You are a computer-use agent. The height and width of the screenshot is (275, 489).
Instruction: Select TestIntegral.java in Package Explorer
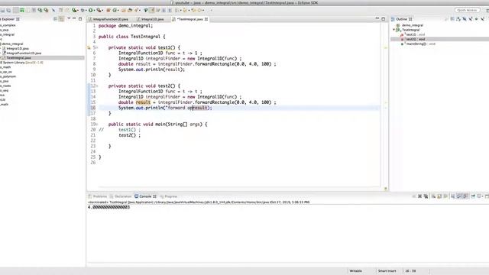(x=18, y=58)
